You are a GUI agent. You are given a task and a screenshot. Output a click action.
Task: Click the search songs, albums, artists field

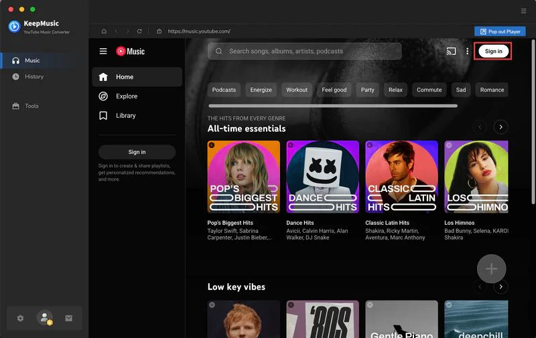tap(305, 52)
